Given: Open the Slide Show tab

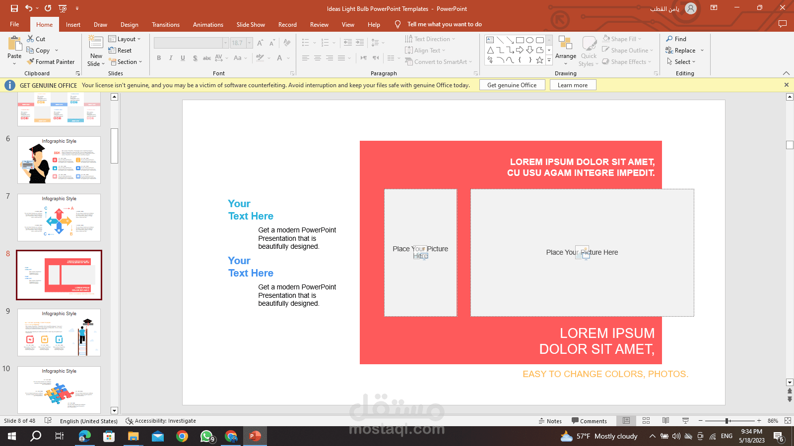Looking at the screenshot, I should pos(251,25).
